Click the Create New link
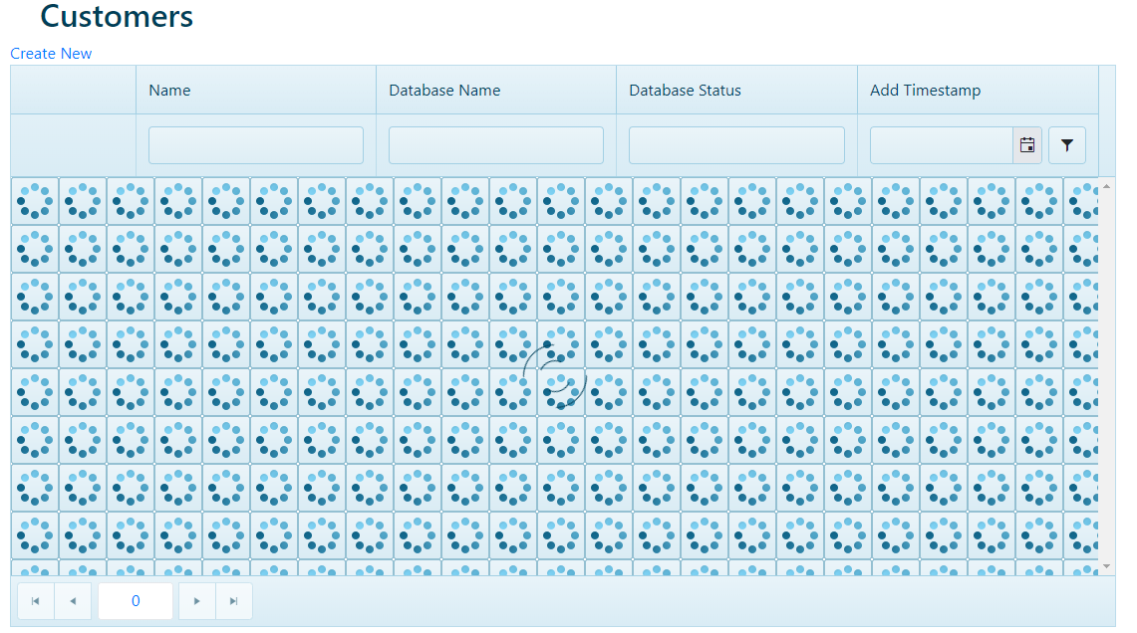1137x633 pixels. tap(51, 54)
